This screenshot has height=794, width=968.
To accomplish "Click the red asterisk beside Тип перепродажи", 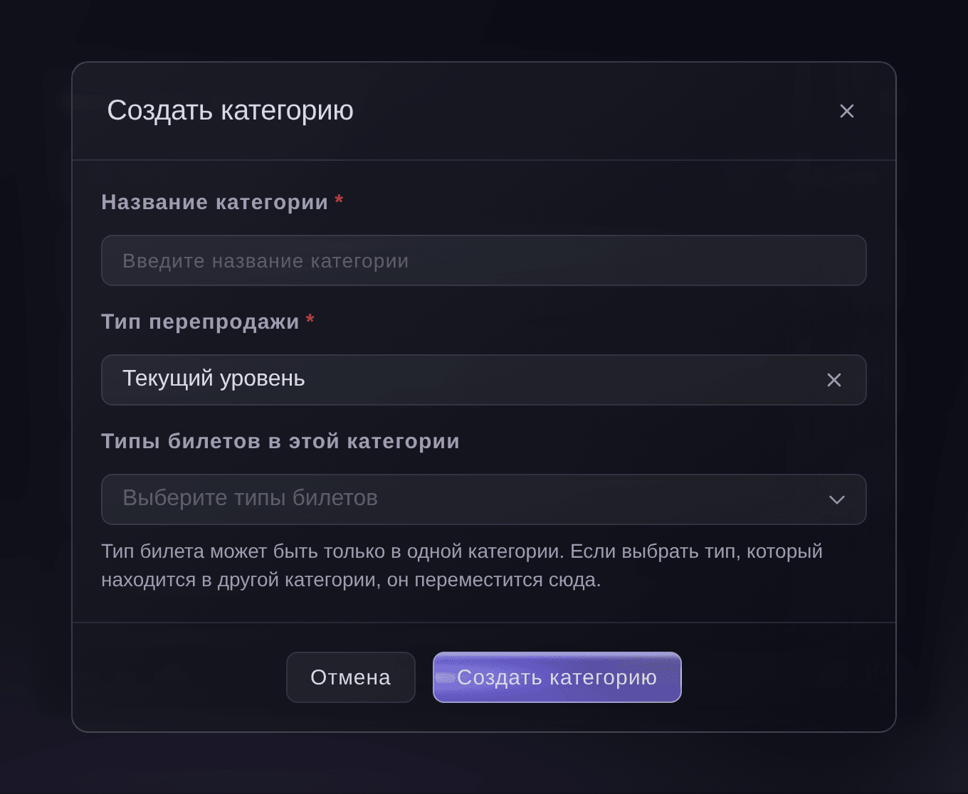I will (x=310, y=319).
